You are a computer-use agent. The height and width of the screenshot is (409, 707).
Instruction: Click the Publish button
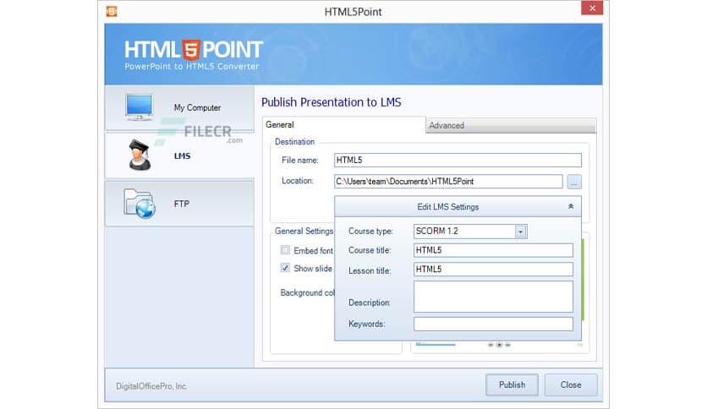(x=512, y=385)
